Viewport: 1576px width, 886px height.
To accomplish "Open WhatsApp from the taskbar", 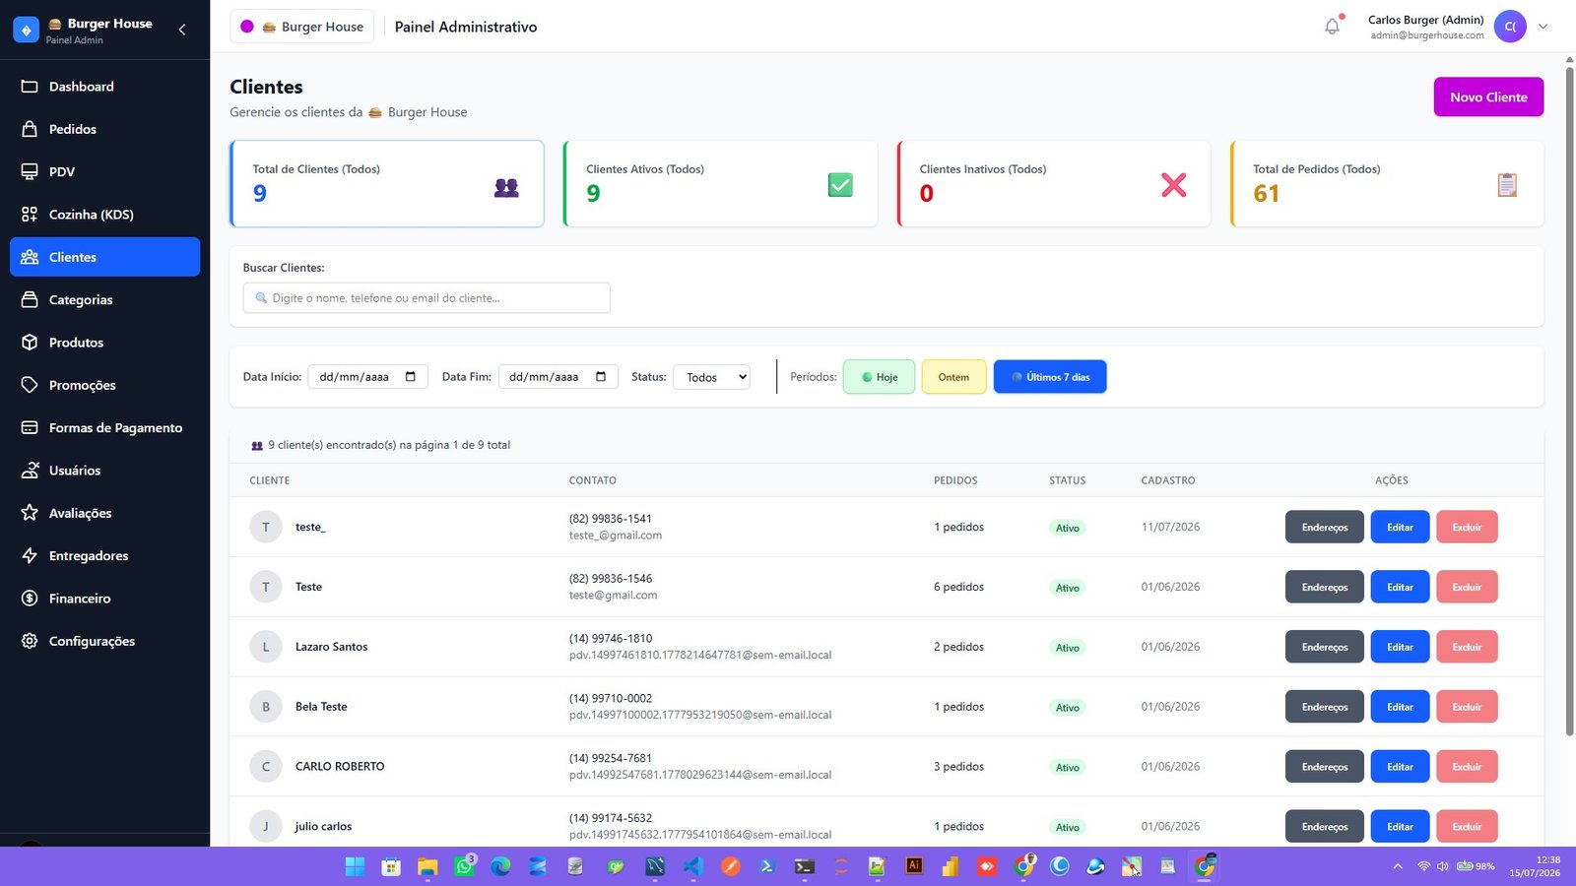I will [x=465, y=866].
